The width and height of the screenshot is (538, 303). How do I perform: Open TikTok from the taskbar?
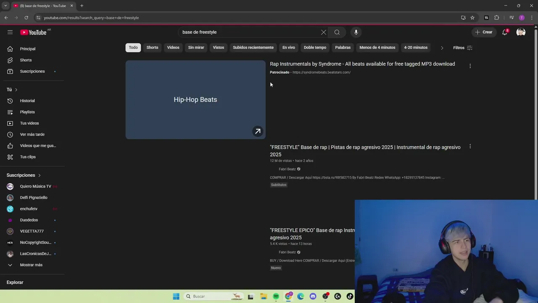350,296
